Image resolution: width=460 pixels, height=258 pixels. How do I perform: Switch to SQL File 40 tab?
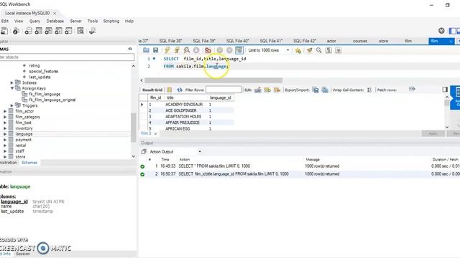238,41
